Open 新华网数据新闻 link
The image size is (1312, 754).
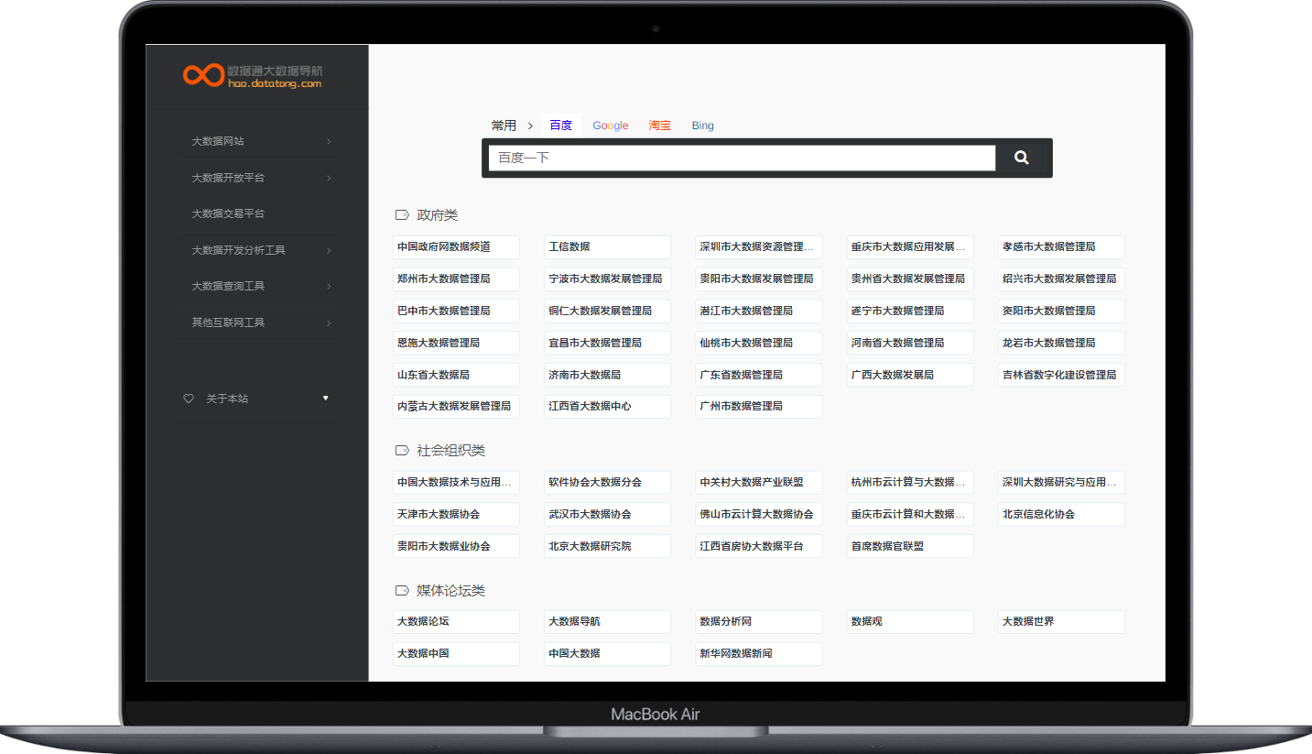point(758,653)
